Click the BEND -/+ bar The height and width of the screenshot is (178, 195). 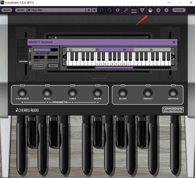39,57
